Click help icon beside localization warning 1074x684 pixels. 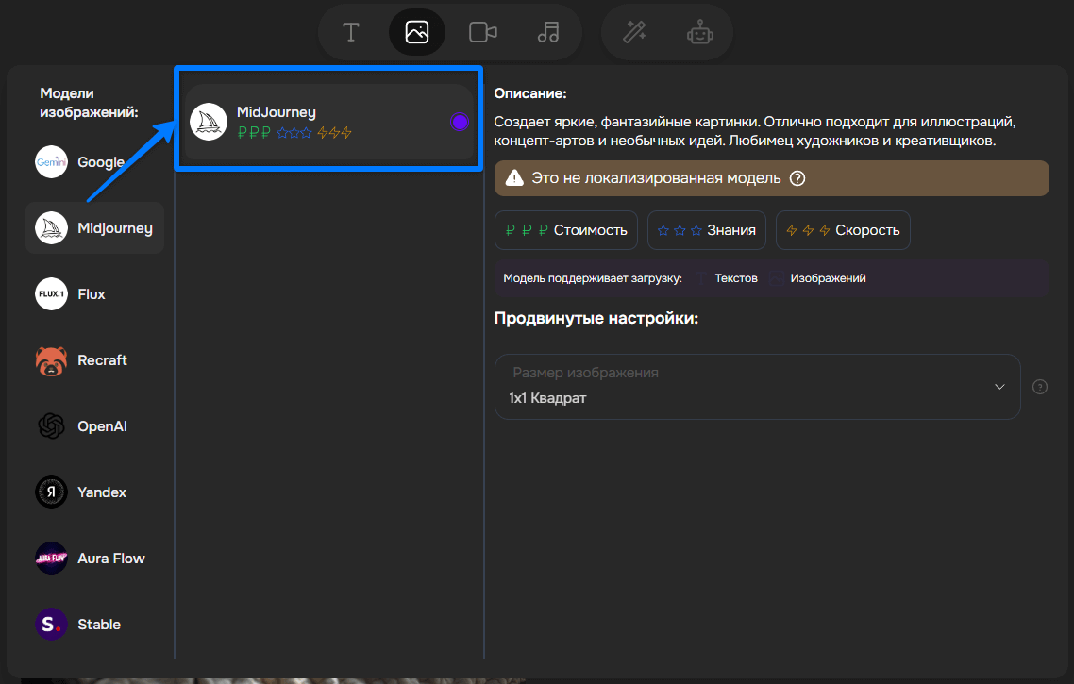click(x=797, y=178)
